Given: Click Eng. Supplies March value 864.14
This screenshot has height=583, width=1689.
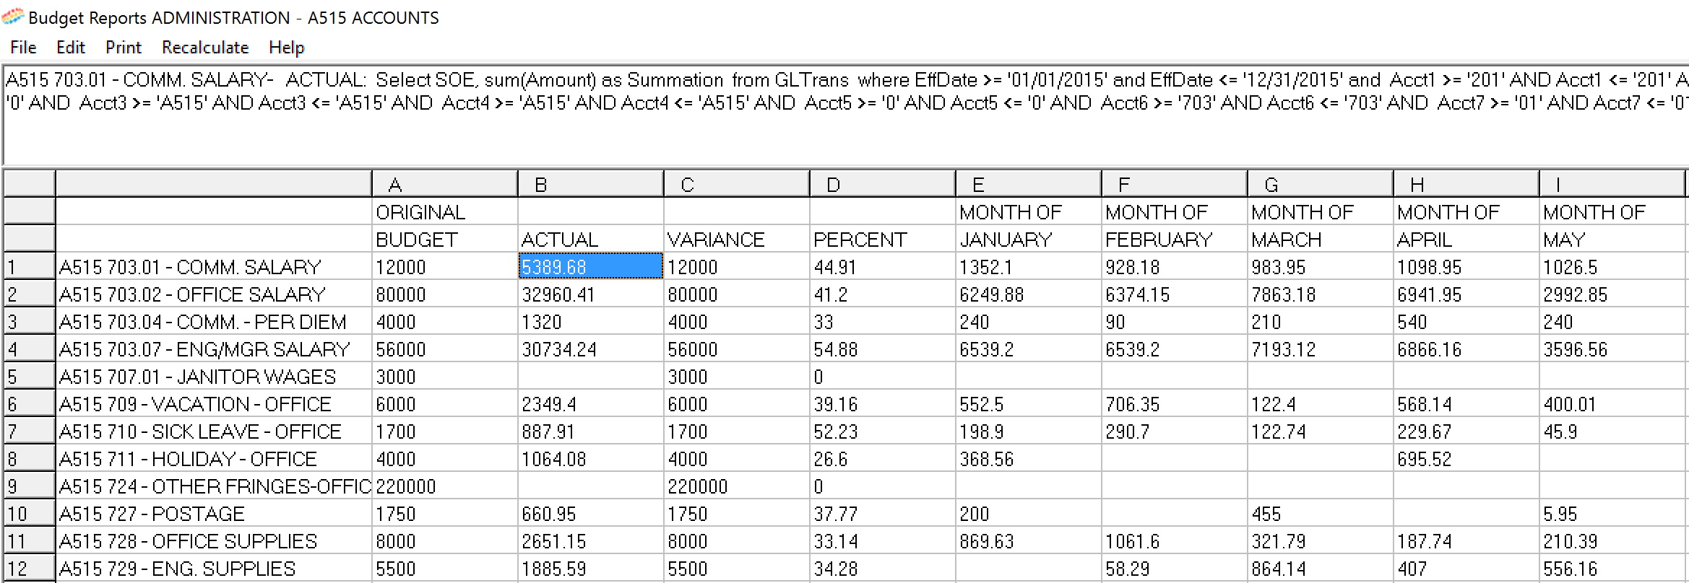Looking at the screenshot, I should pyautogui.click(x=1320, y=568).
